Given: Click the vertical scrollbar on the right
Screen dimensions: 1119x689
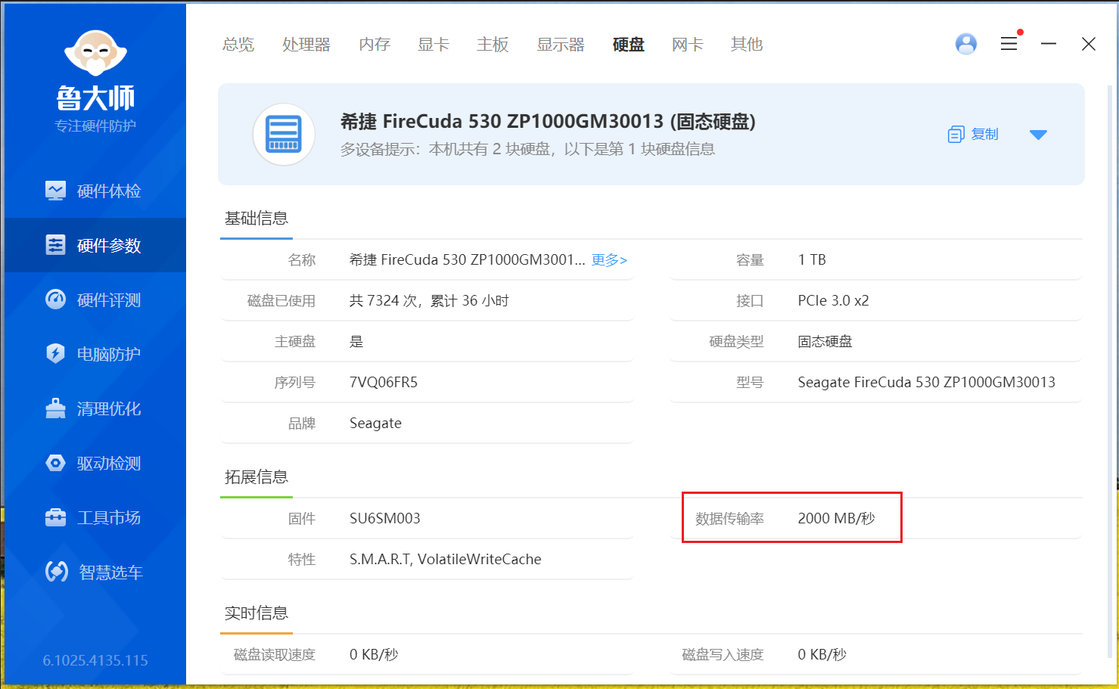Looking at the screenshot, I should point(1111,371).
